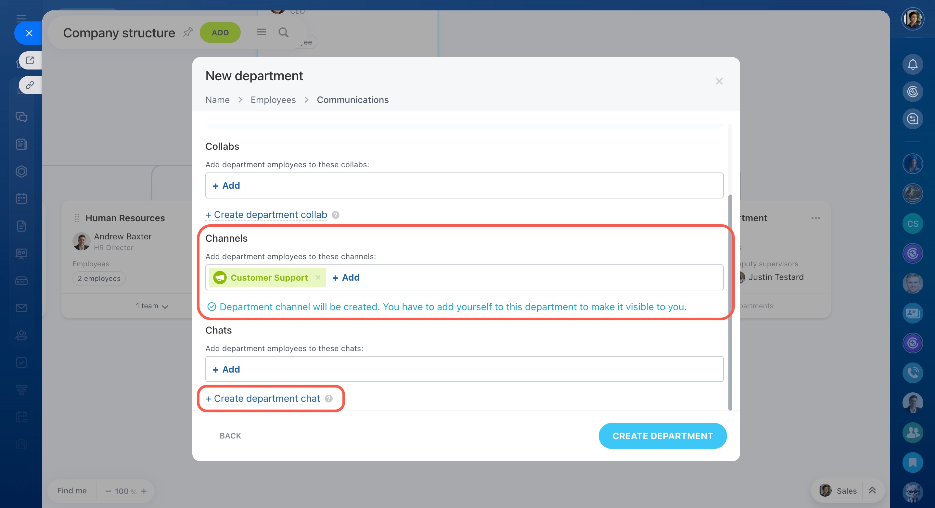935x508 pixels.
Task: Click the pin icon beside Company structure
Action: pyautogui.click(x=188, y=32)
